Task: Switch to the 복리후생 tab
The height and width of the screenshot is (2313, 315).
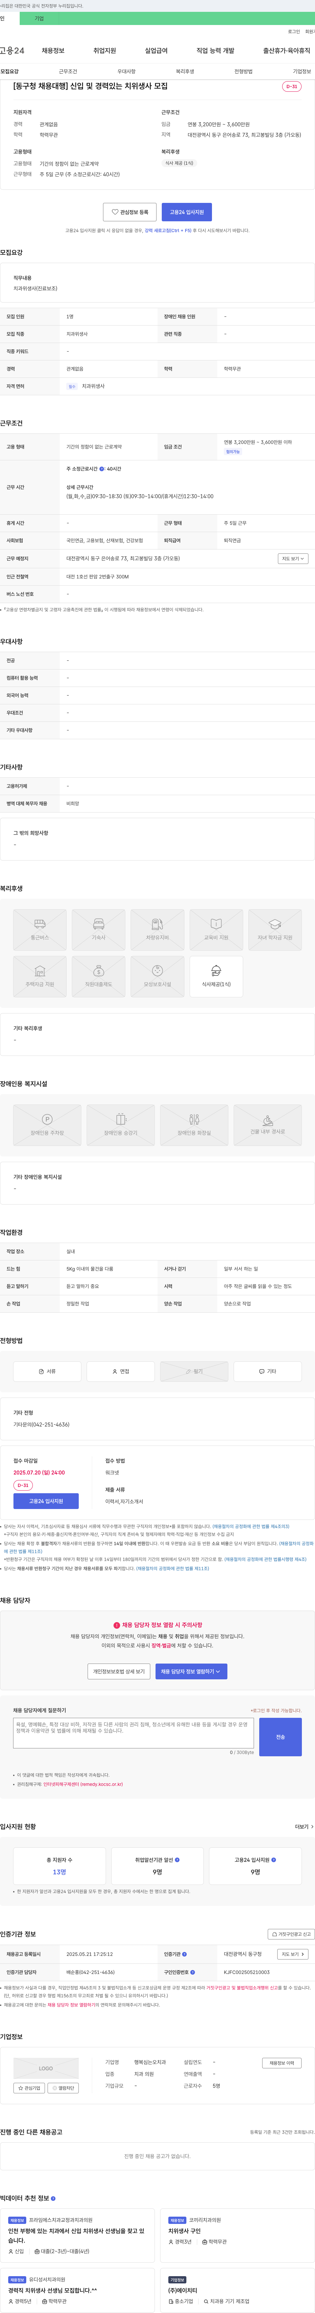Action: (185, 71)
